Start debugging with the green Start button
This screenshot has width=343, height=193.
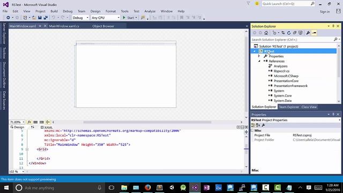tap(129, 18)
